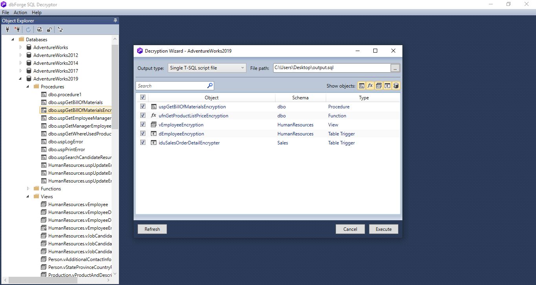Toggle the functions fx filter in Show objects
536x285 pixels.
point(370,86)
